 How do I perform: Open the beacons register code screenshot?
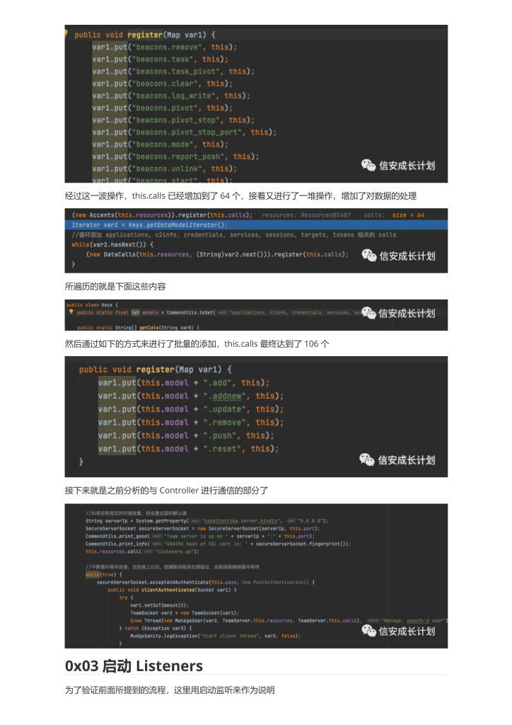pyautogui.click(x=256, y=103)
